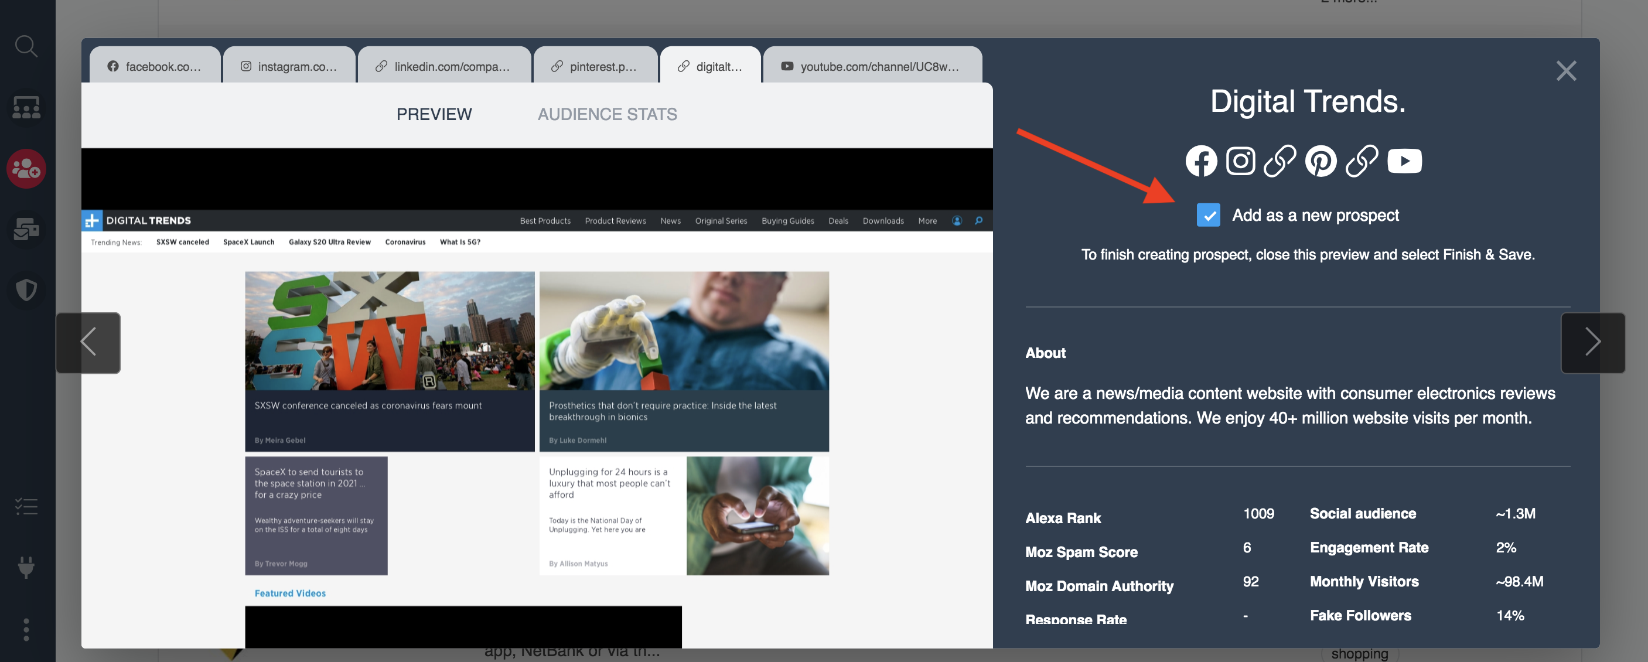The height and width of the screenshot is (662, 1648).
Task: Go to next prospect with right arrow
Action: [1592, 342]
